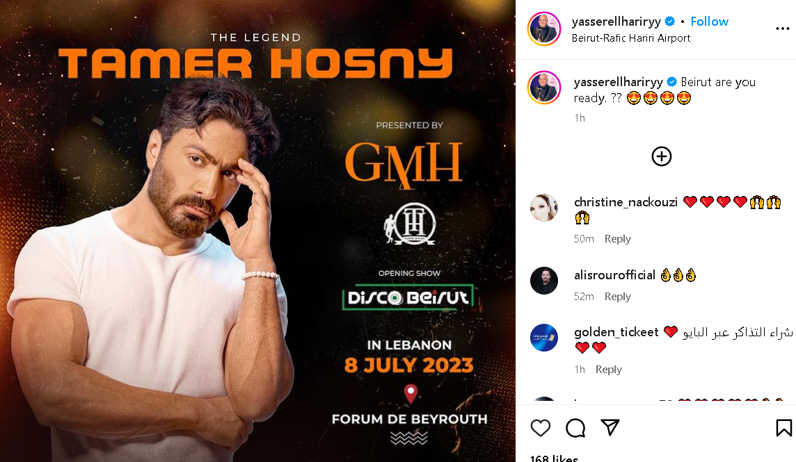This screenshot has width=796, height=462.
Task: Reply to golden_tickeet's comment
Action: point(608,370)
